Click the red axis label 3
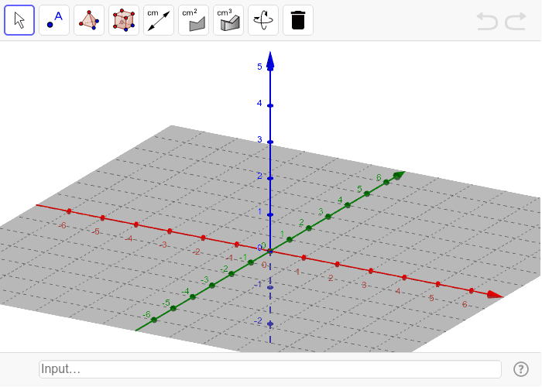This screenshot has height=387, width=542. coord(364,285)
